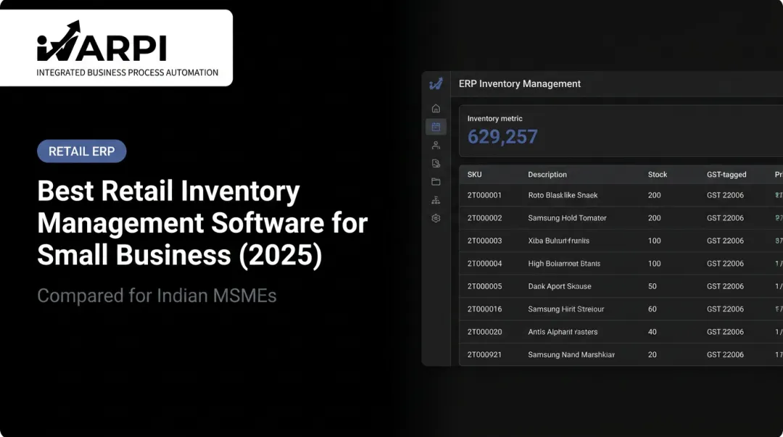Click stock value 40 for 2T000020
783x437 pixels.
652,332
